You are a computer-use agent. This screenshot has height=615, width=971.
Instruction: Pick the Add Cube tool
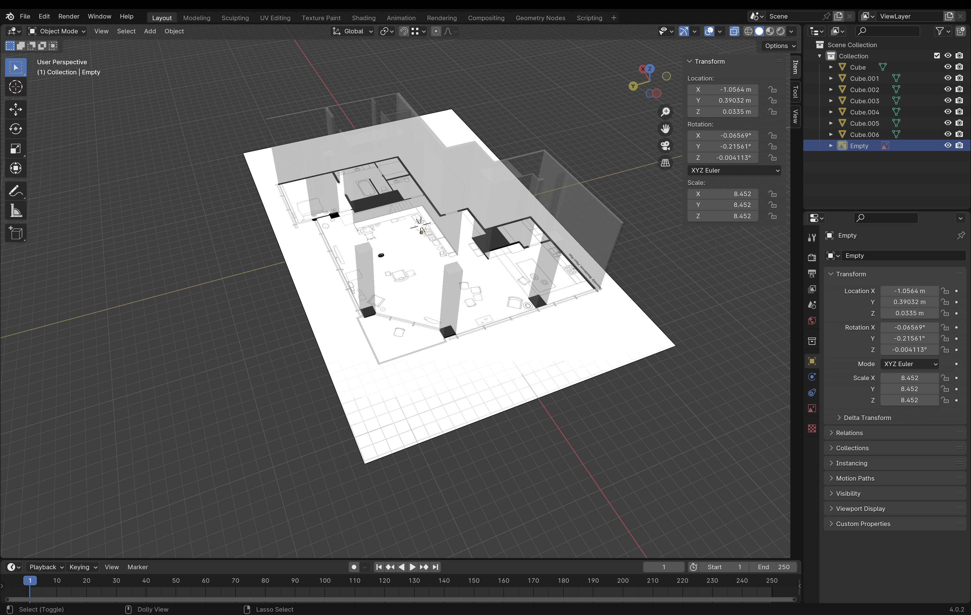[x=16, y=233]
